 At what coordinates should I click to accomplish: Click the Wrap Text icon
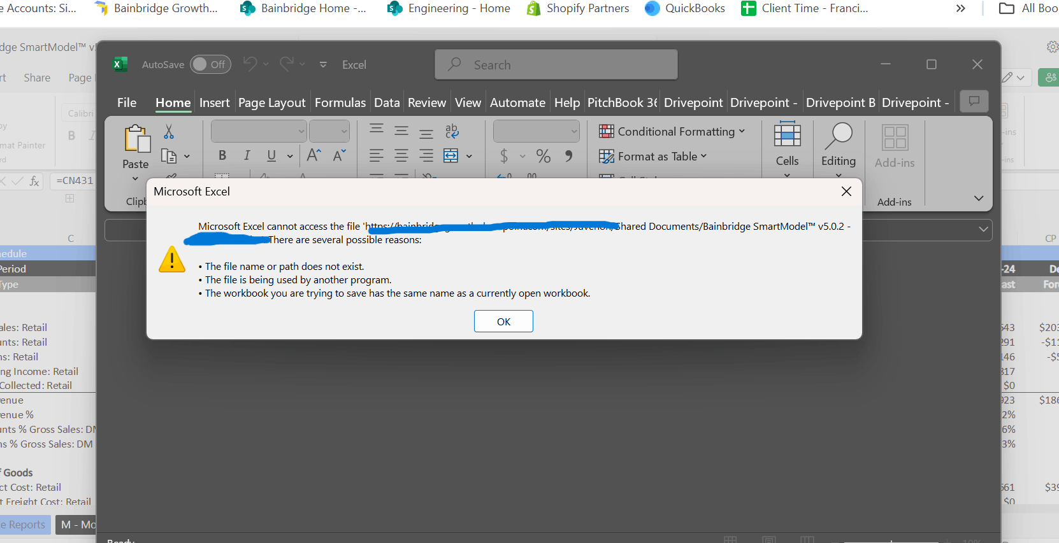(x=452, y=131)
